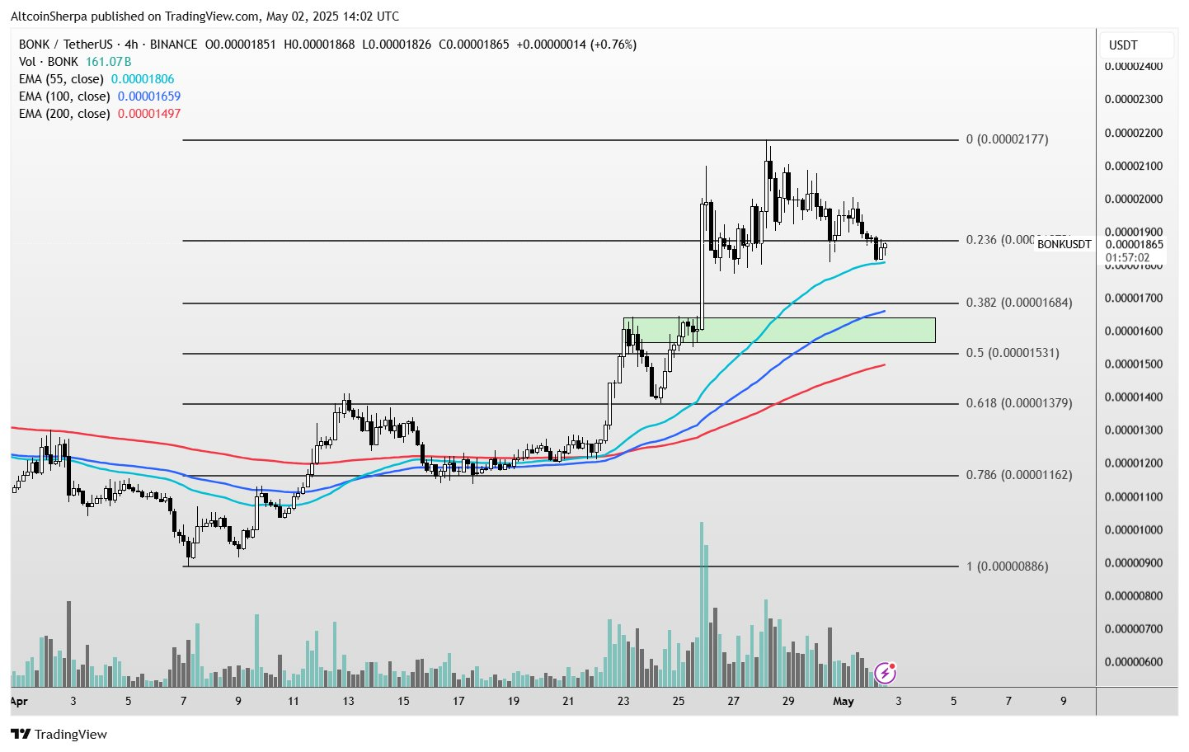Click the BONK / TetherUS symbol title

pos(66,45)
